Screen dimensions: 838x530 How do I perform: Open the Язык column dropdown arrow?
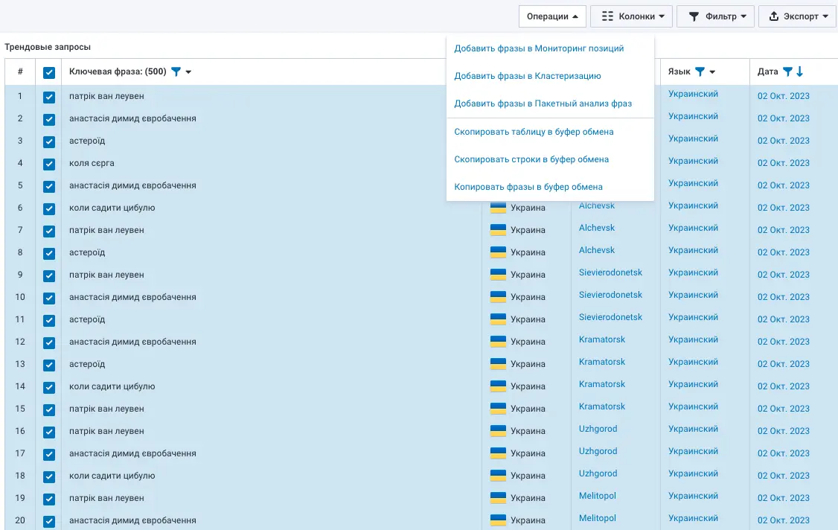712,72
